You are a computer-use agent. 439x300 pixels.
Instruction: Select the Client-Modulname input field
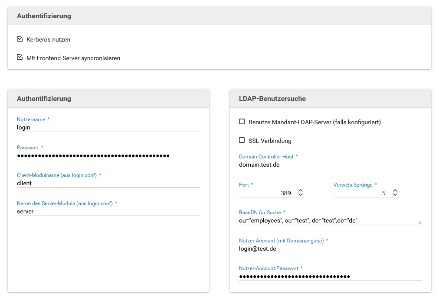click(108, 183)
